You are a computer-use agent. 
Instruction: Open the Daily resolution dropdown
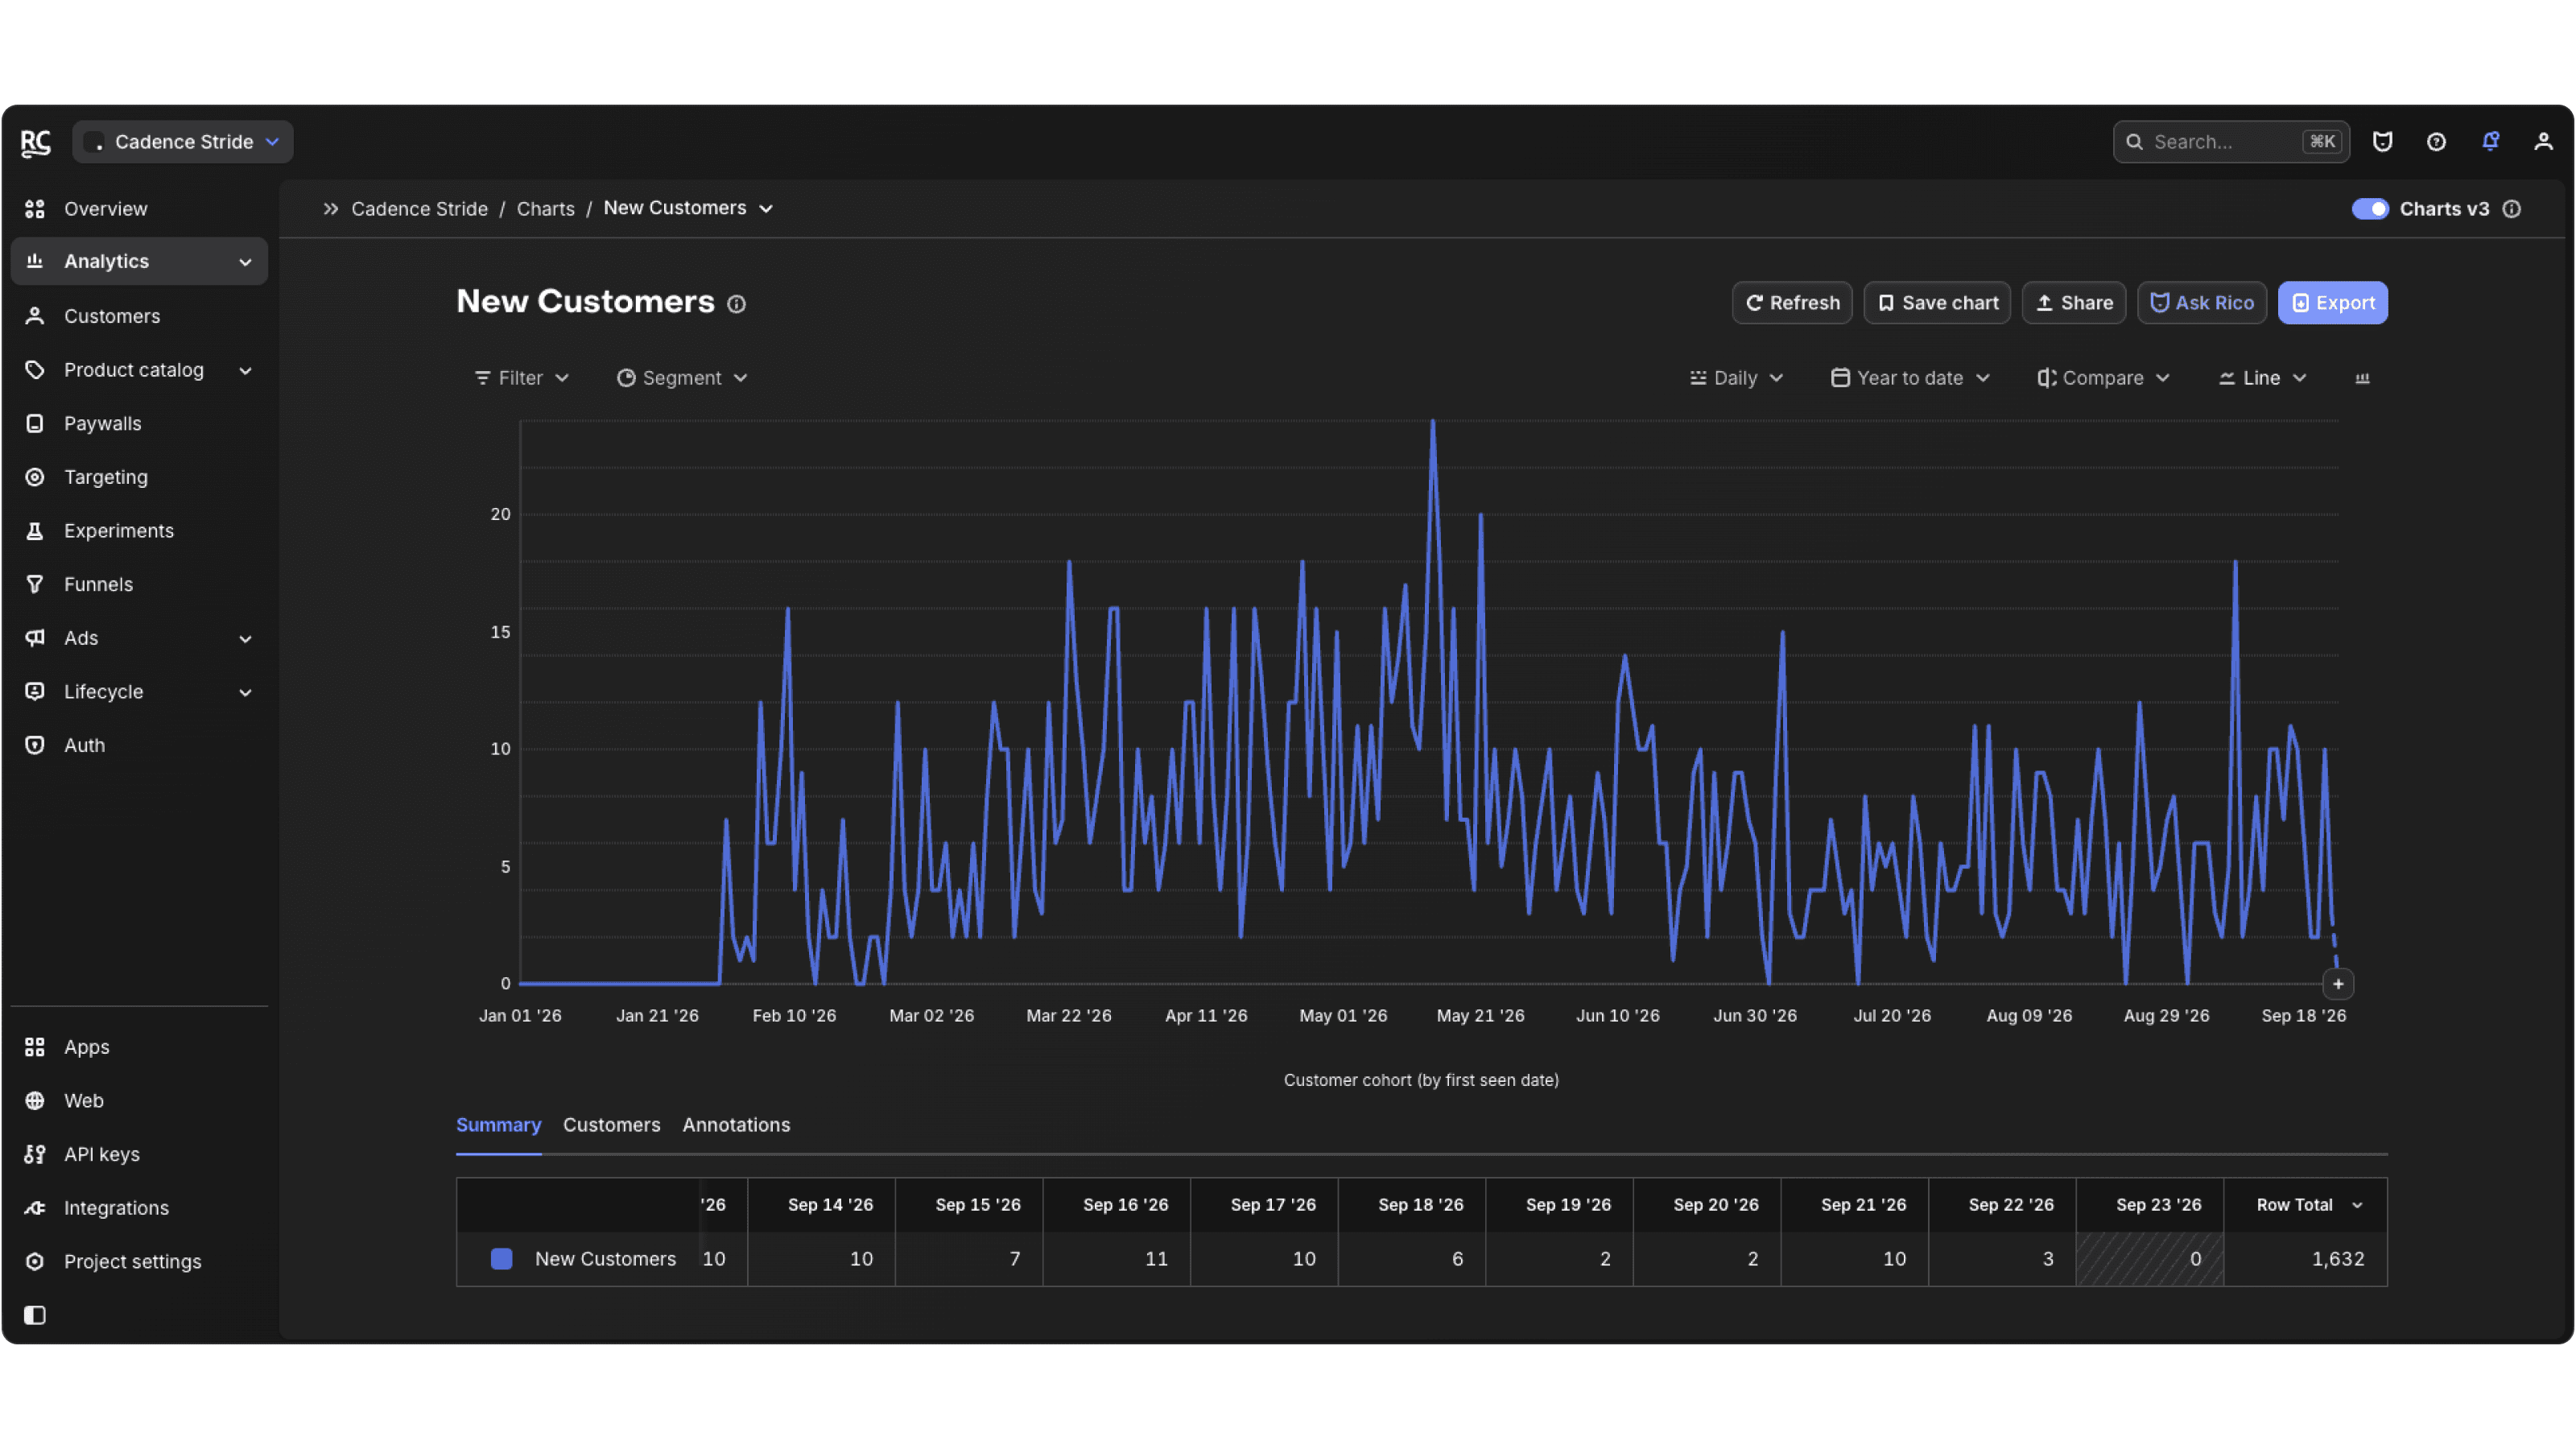point(1737,378)
